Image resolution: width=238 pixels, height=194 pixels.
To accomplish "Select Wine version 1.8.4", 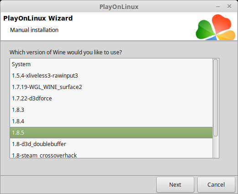I will pos(111,121).
